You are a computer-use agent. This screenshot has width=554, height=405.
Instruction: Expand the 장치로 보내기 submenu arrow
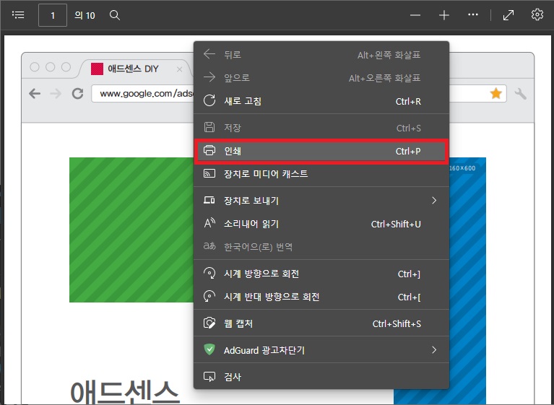point(434,201)
